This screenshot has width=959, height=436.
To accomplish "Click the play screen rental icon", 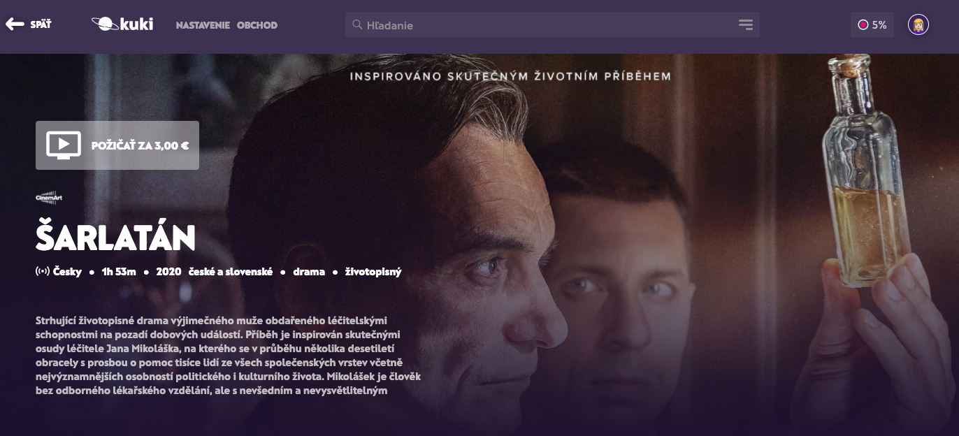I will 64,145.
